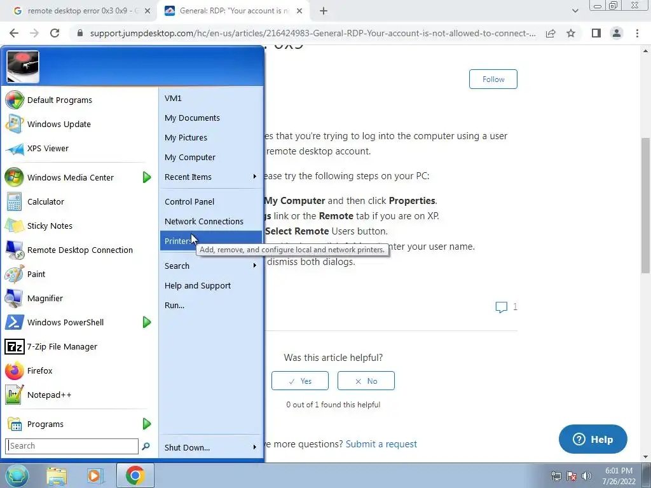This screenshot has height=488, width=651.
Task: Click the taskbar clock 6:01 PM
Action: [x=619, y=471]
